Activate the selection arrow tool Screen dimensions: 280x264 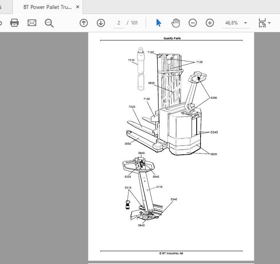(158, 23)
